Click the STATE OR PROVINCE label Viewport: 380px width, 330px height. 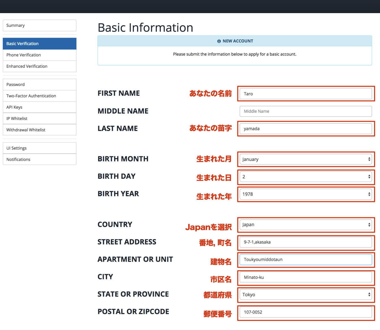[x=133, y=294]
